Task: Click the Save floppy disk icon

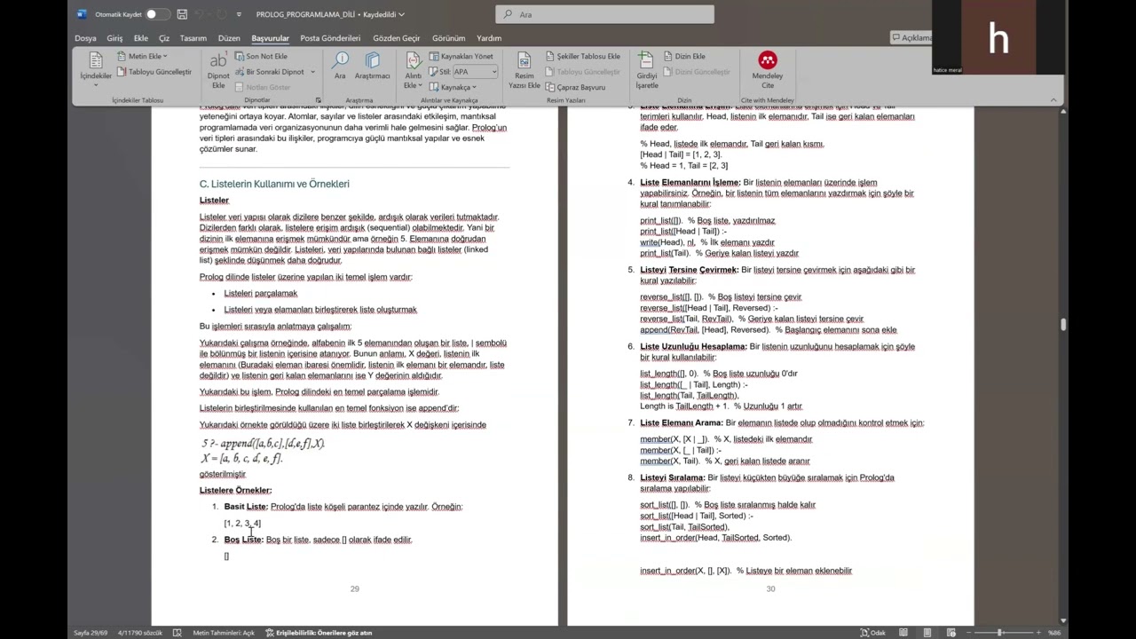Action: (182, 14)
